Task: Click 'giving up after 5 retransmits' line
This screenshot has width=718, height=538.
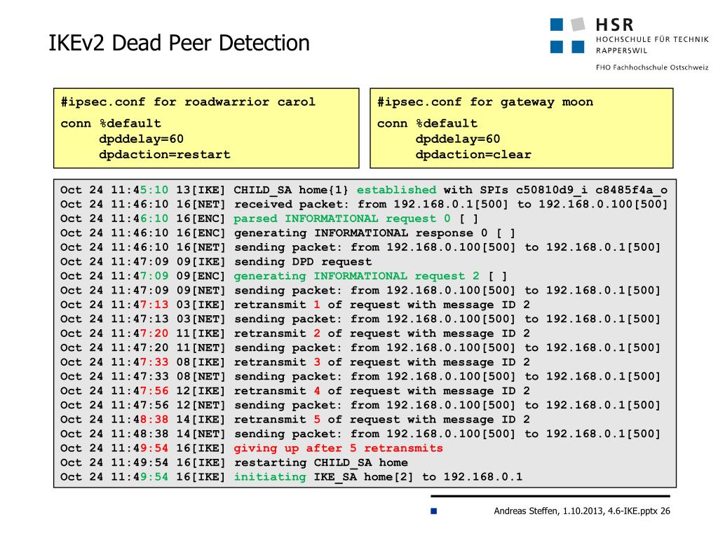Action: click(252, 448)
